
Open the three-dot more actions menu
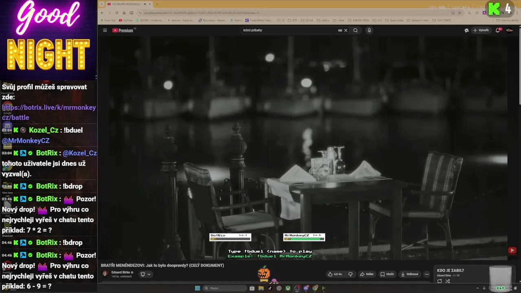point(427,274)
